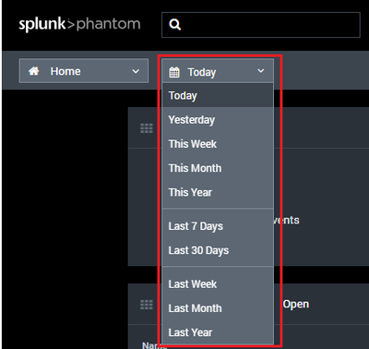Pick This Year from the list
Viewport: 369px width, 349px height.
[x=218, y=193]
